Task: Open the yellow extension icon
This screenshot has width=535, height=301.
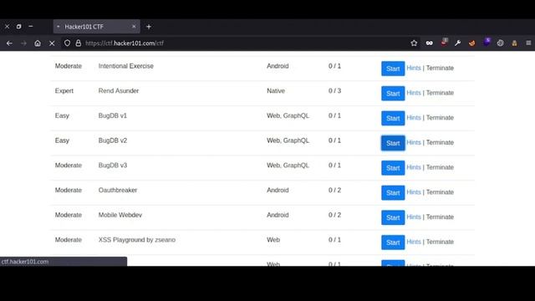Action: (x=514, y=43)
